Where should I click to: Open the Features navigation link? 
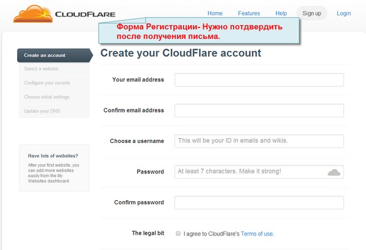(249, 13)
